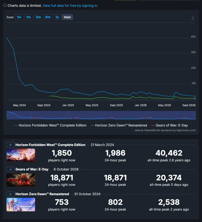Image resolution: width=202 pixels, height=222 pixels.
Task: Grab the right navigator range handle
Action: (195, 115)
